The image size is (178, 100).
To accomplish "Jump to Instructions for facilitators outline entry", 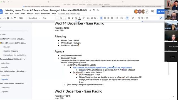I will [14, 55].
